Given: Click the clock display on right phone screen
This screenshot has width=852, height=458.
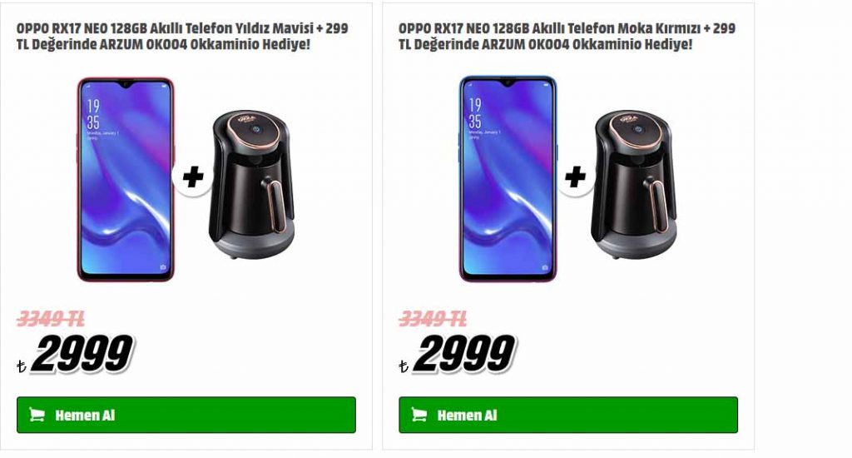Looking at the screenshot, I should 475,113.
